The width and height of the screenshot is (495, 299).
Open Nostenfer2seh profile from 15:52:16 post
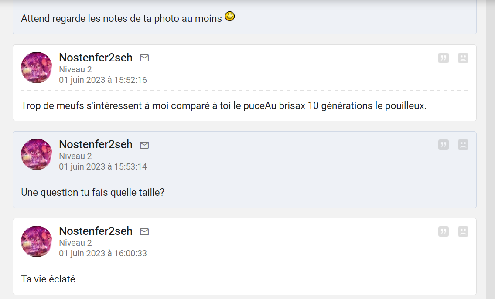pos(96,58)
